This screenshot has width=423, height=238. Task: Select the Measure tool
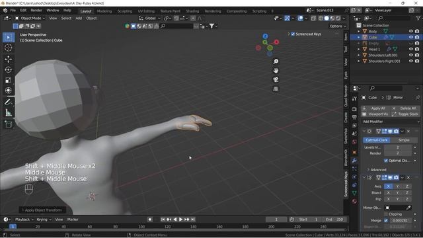pyautogui.click(x=9, y=112)
